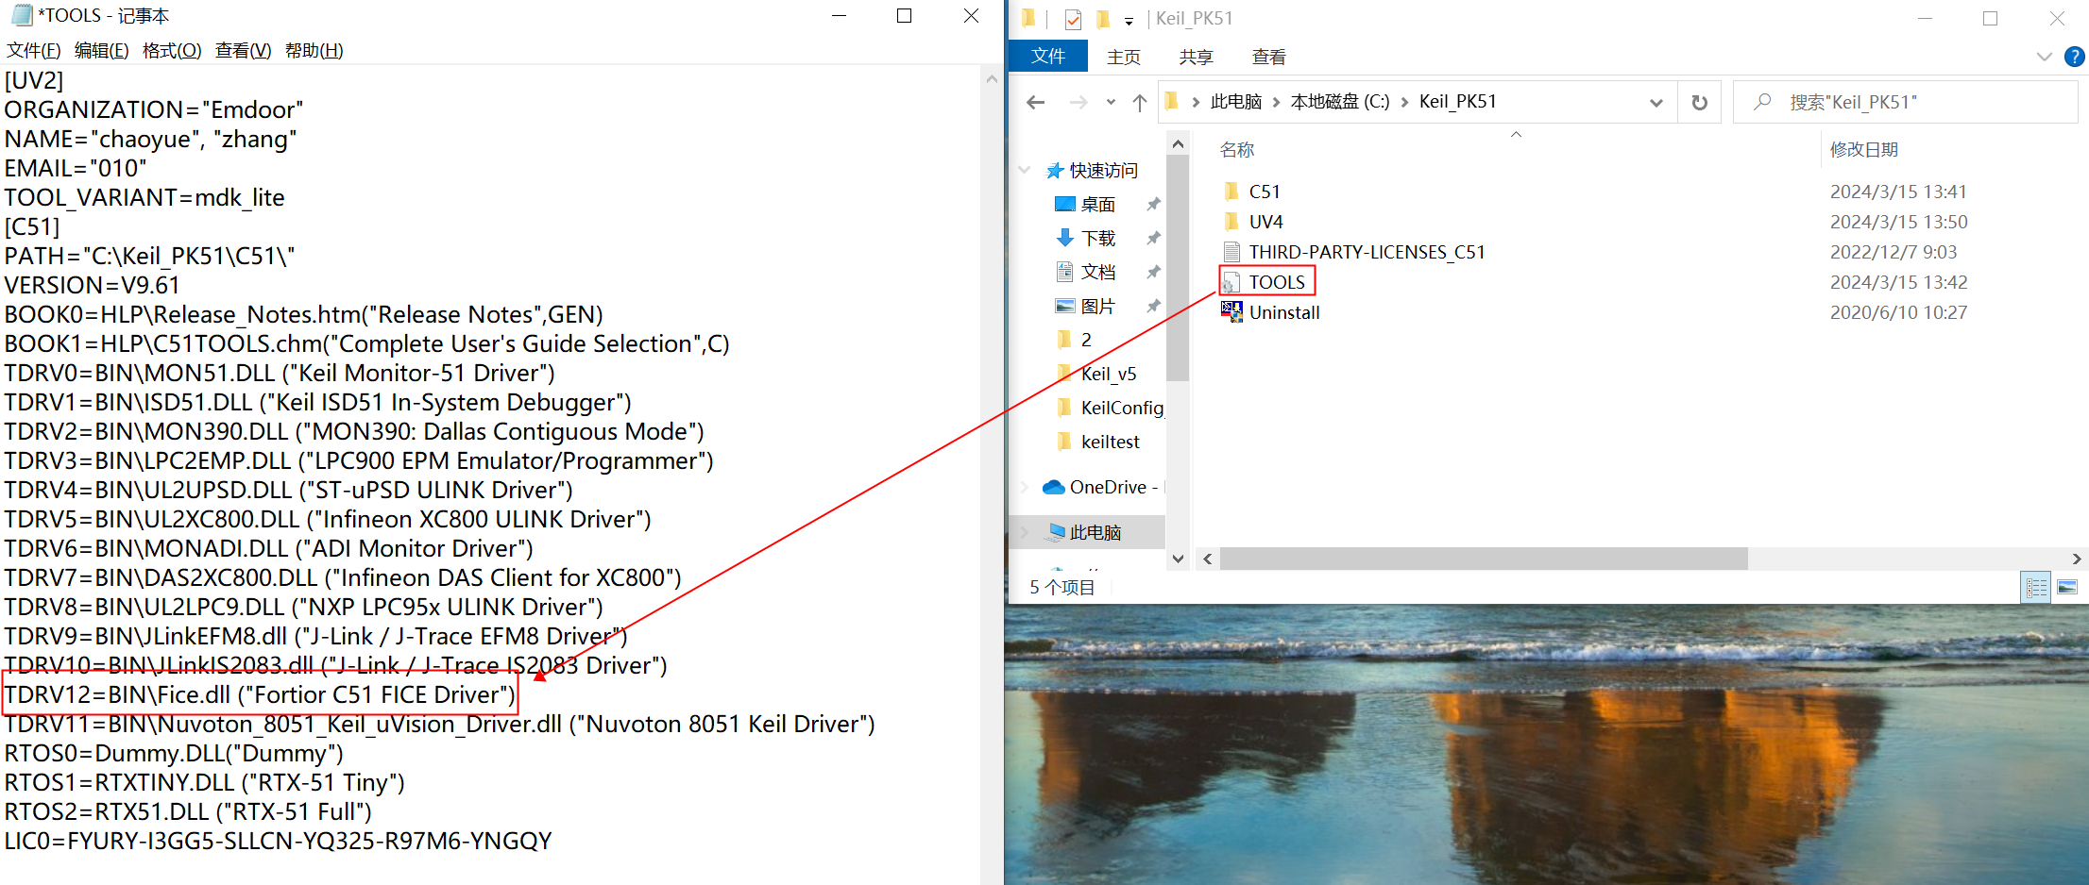The width and height of the screenshot is (2089, 885).
Task: Sort files by 修改日期 column header
Action: [1863, 150]
